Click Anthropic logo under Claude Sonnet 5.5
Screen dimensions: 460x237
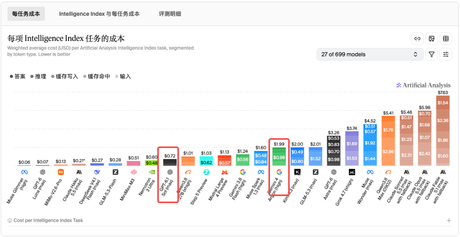click(406, 172)
